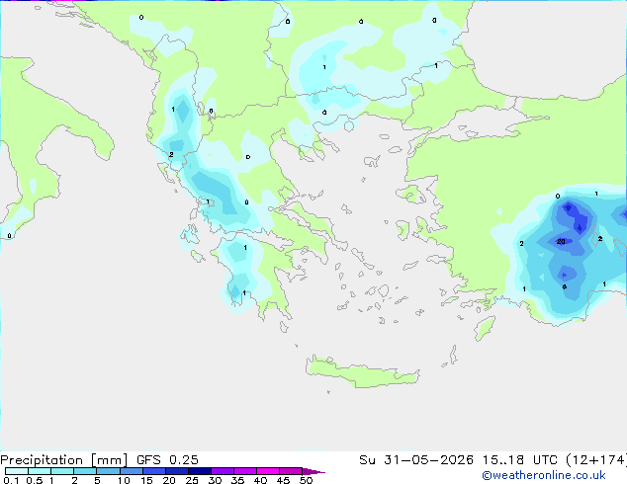Click the '(12+174)' forecast offset text
This screenshot has width=627, height=484.
click(x=596, y=460)
